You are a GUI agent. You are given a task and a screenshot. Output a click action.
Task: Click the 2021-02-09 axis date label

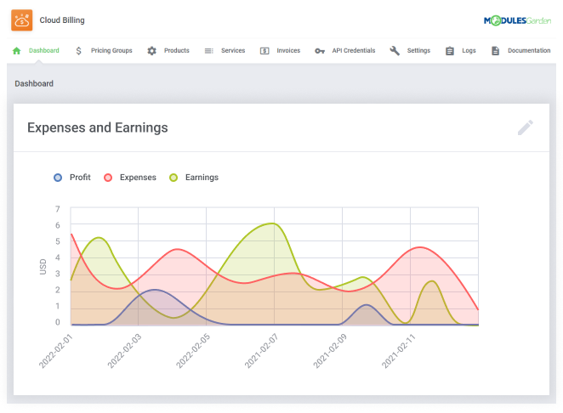tap(330, 351)
